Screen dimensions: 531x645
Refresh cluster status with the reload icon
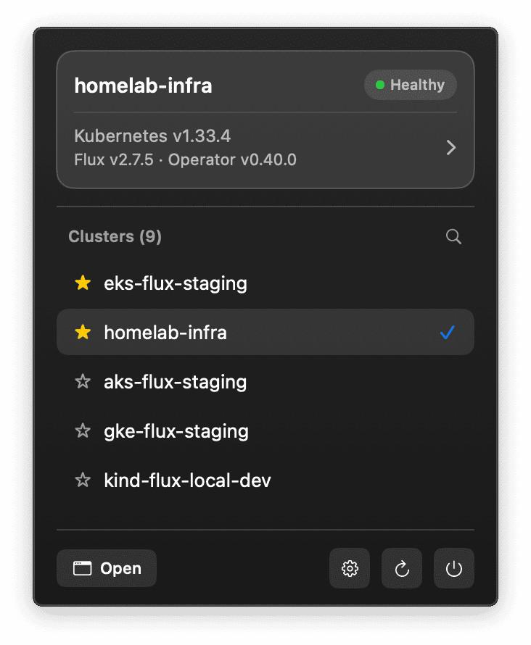[401, 568]
